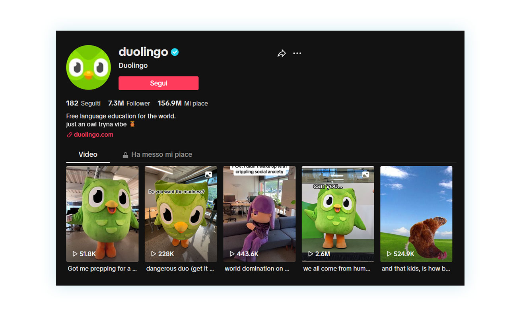The image size is (517, 317).
Task: Click the Duolingo display name under username
Action: [133, 66]
